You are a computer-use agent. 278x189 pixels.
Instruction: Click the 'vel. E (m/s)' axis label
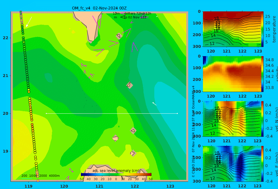(x=277, y=164)
